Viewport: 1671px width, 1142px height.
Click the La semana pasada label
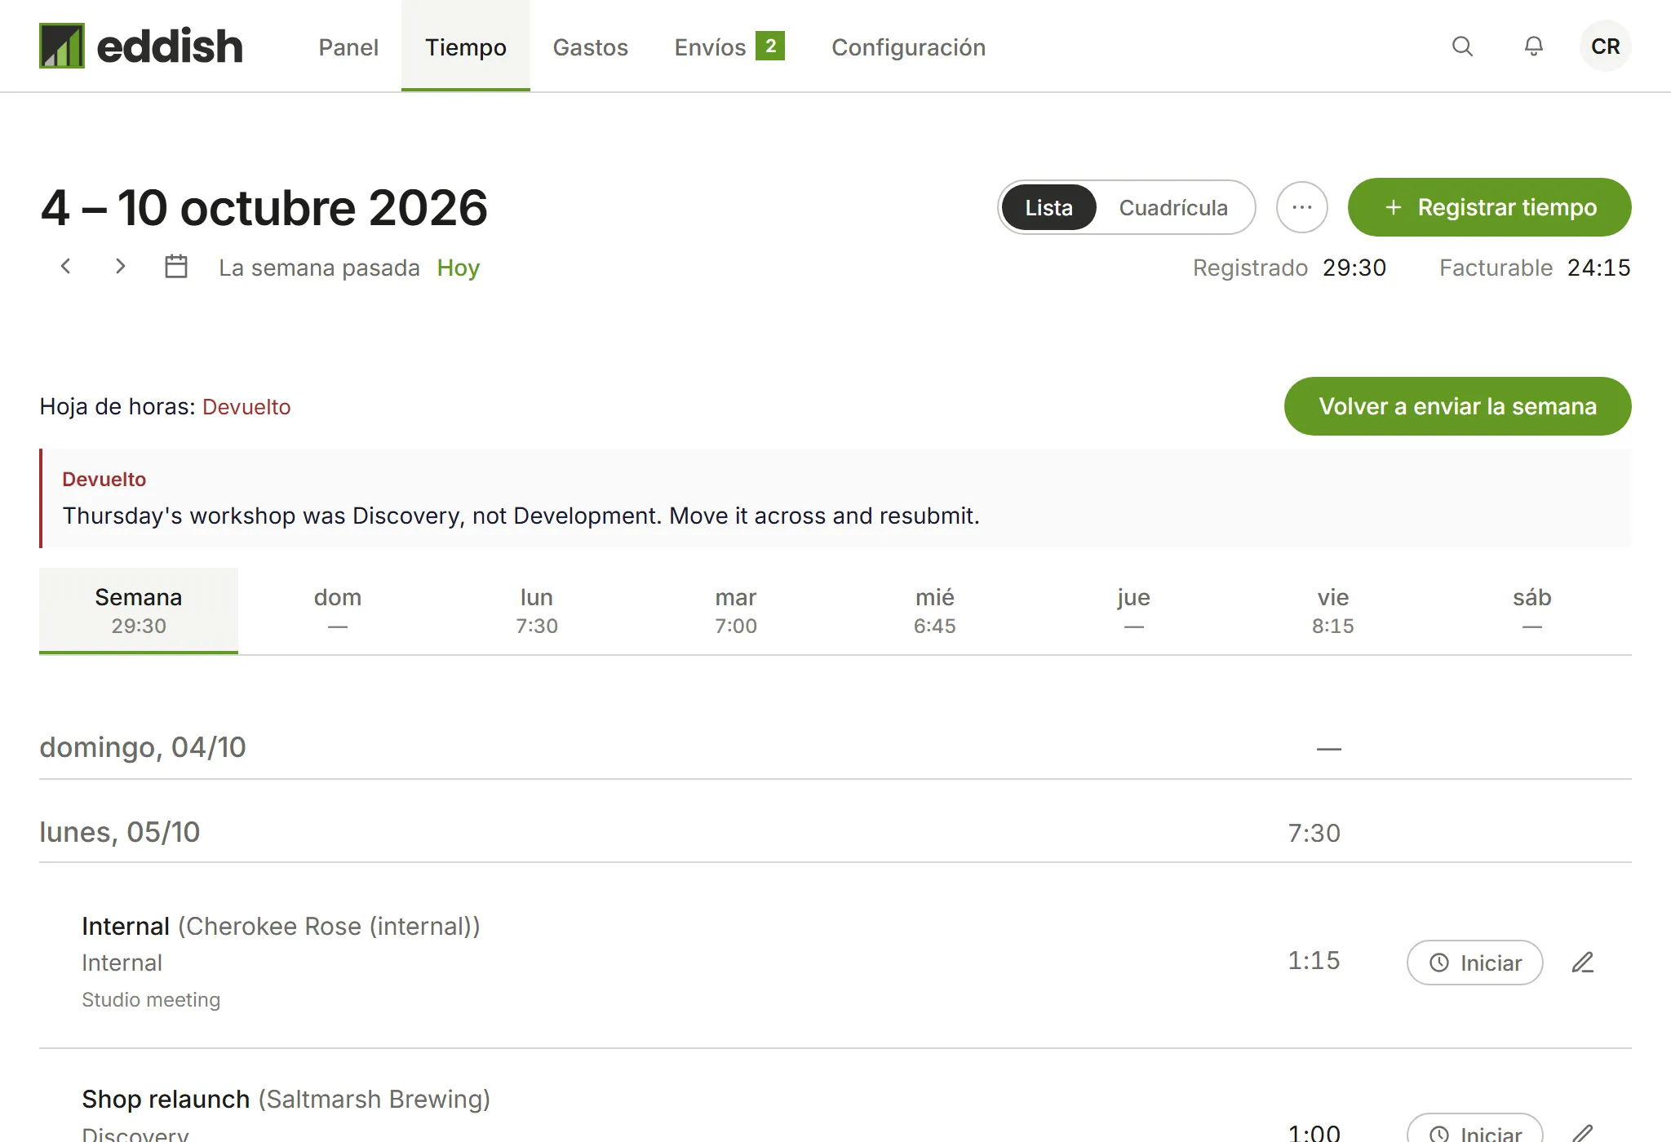(319, 268)
